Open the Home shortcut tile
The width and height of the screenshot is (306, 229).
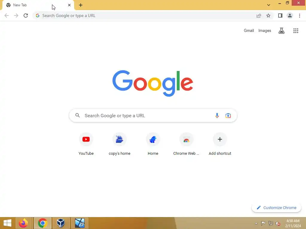pos(153,144)
